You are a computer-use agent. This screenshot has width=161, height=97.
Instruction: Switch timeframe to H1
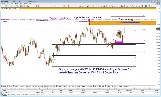[x=51, y=6]
